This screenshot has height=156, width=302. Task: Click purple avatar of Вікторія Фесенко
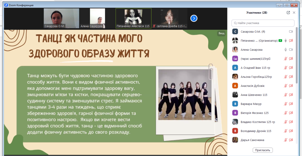click(x=235, y=113)
